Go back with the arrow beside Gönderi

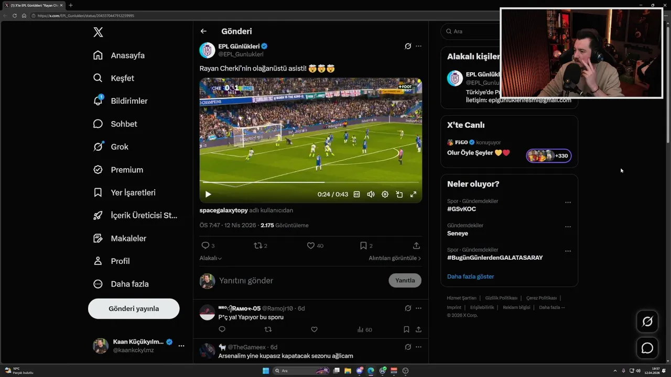point(203,31)
